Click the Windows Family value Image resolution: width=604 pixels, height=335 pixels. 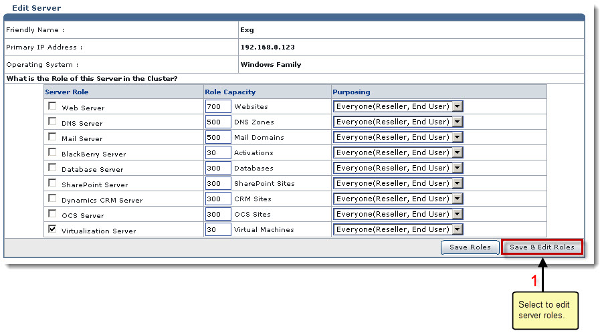point(271,65)
